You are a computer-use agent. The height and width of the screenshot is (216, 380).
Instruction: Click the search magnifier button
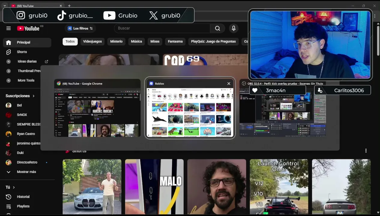[x=218, y=28]
